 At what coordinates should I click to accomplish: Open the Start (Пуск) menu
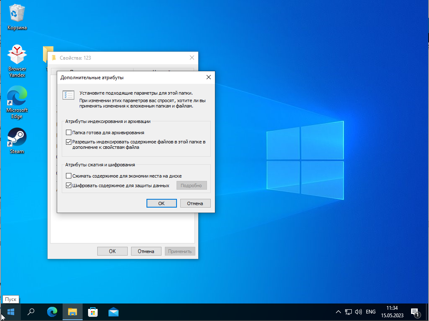(x=11, y=312)
